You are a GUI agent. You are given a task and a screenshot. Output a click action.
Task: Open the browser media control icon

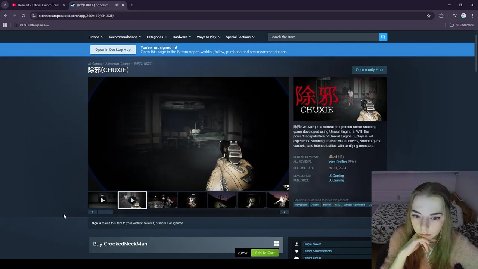tap(454, 16)
